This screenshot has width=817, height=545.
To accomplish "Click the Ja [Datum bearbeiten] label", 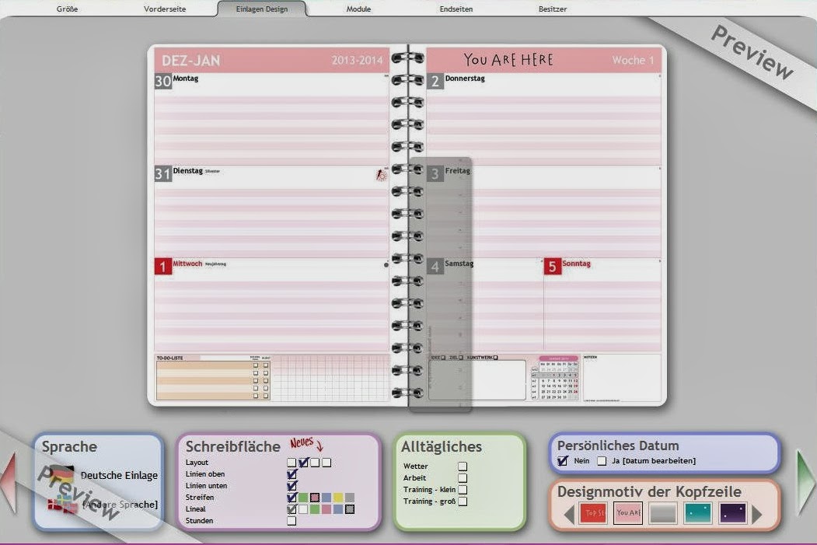I will (x=654, y=461).
